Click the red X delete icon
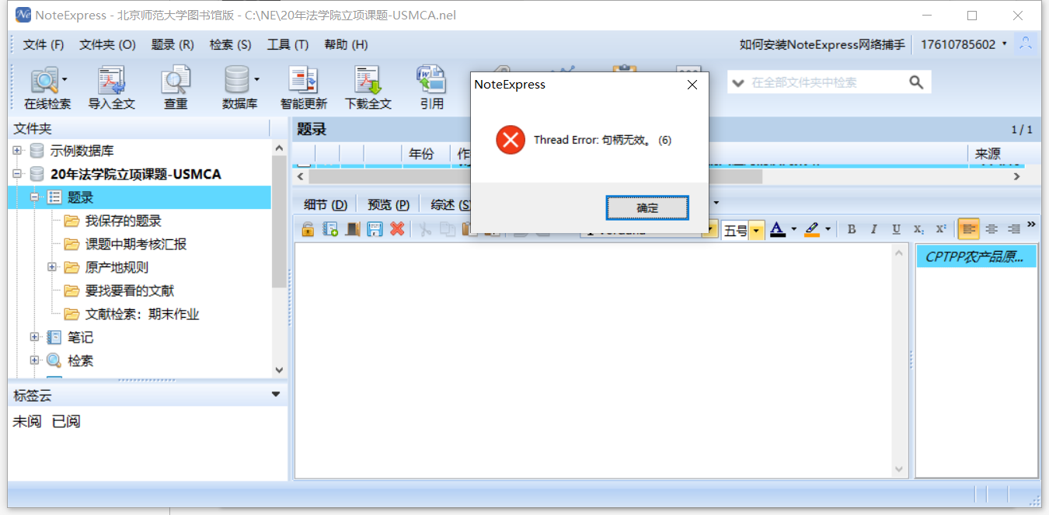The image size is (1049, 515). (397, 229)
